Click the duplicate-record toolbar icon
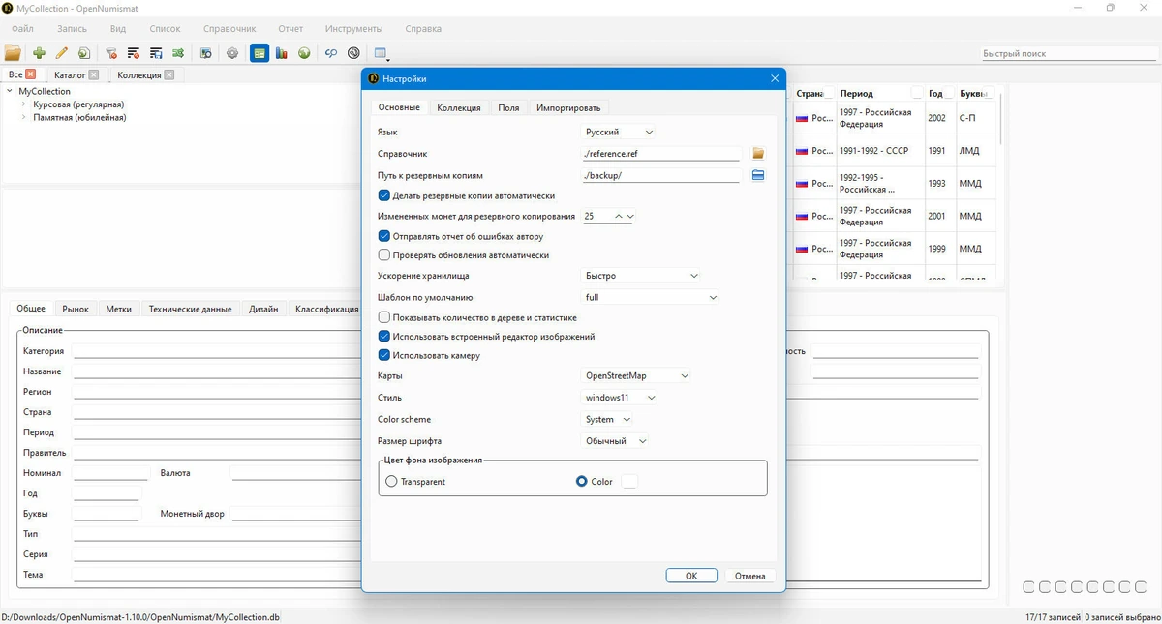This screenshot has height=624, width=1162. (84, 53)
